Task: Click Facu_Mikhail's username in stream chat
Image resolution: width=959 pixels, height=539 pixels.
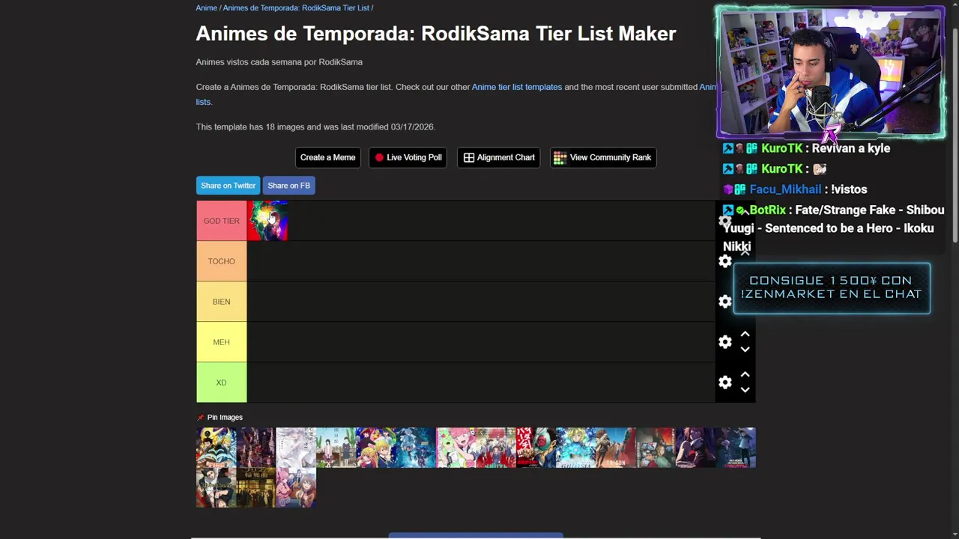Action: pyautogui.click(x=785, y=189)
